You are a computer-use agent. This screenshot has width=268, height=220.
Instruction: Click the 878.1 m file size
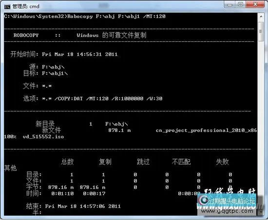tap(119, 130)
